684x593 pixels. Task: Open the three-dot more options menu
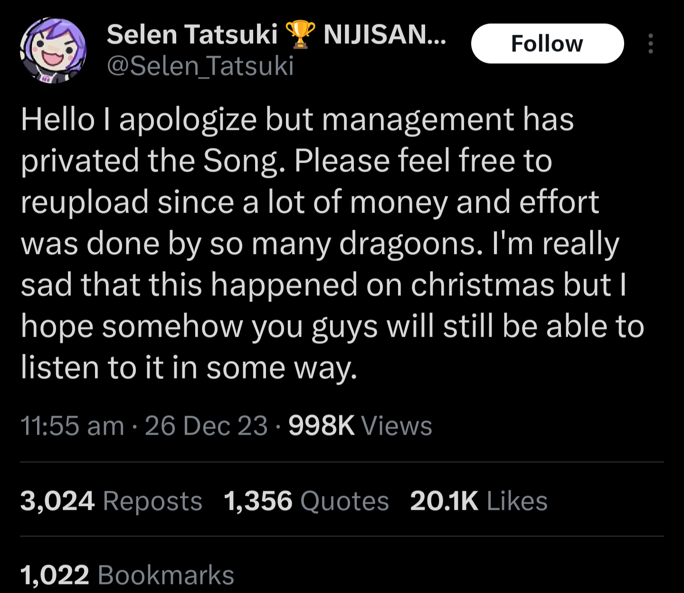[x=650, y=44]
